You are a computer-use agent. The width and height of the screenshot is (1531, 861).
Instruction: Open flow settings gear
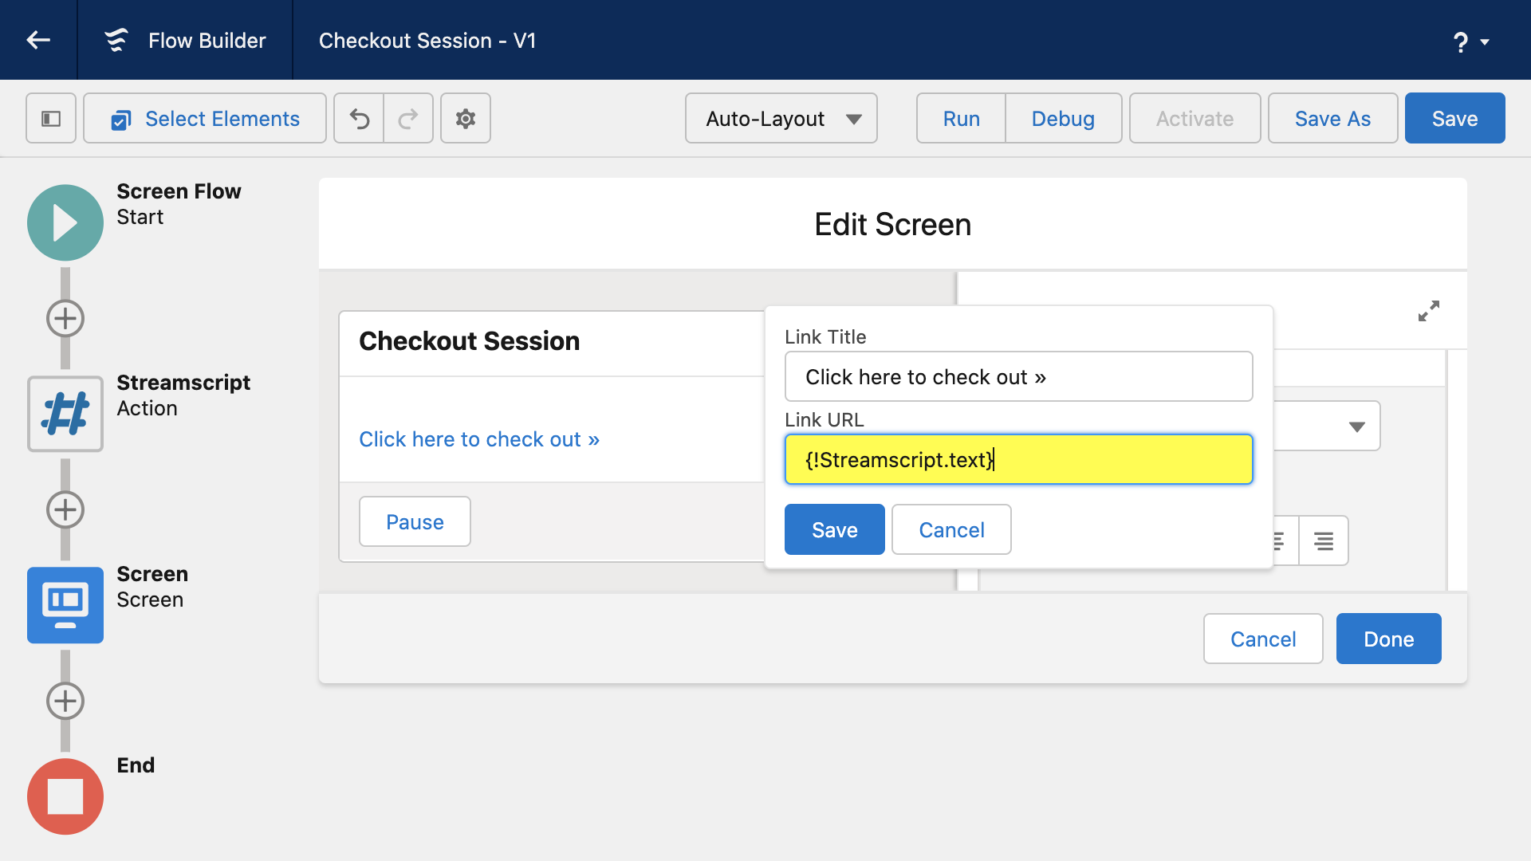tap(466, 118)
